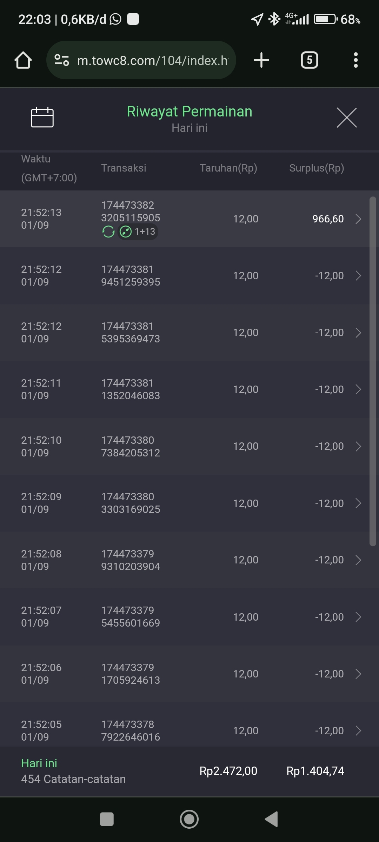Tap the browser home icon

point(23,60)
